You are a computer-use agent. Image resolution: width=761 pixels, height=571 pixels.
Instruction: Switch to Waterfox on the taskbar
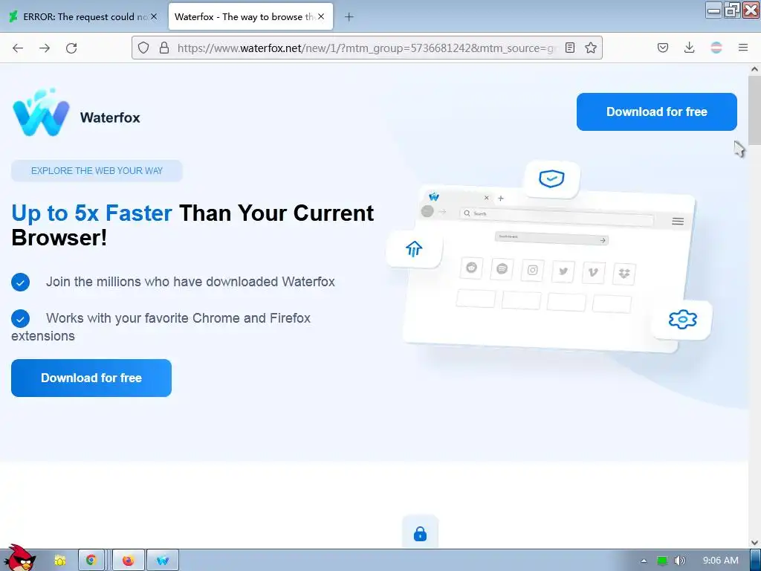pyautogui.click(x=163, y=561)
